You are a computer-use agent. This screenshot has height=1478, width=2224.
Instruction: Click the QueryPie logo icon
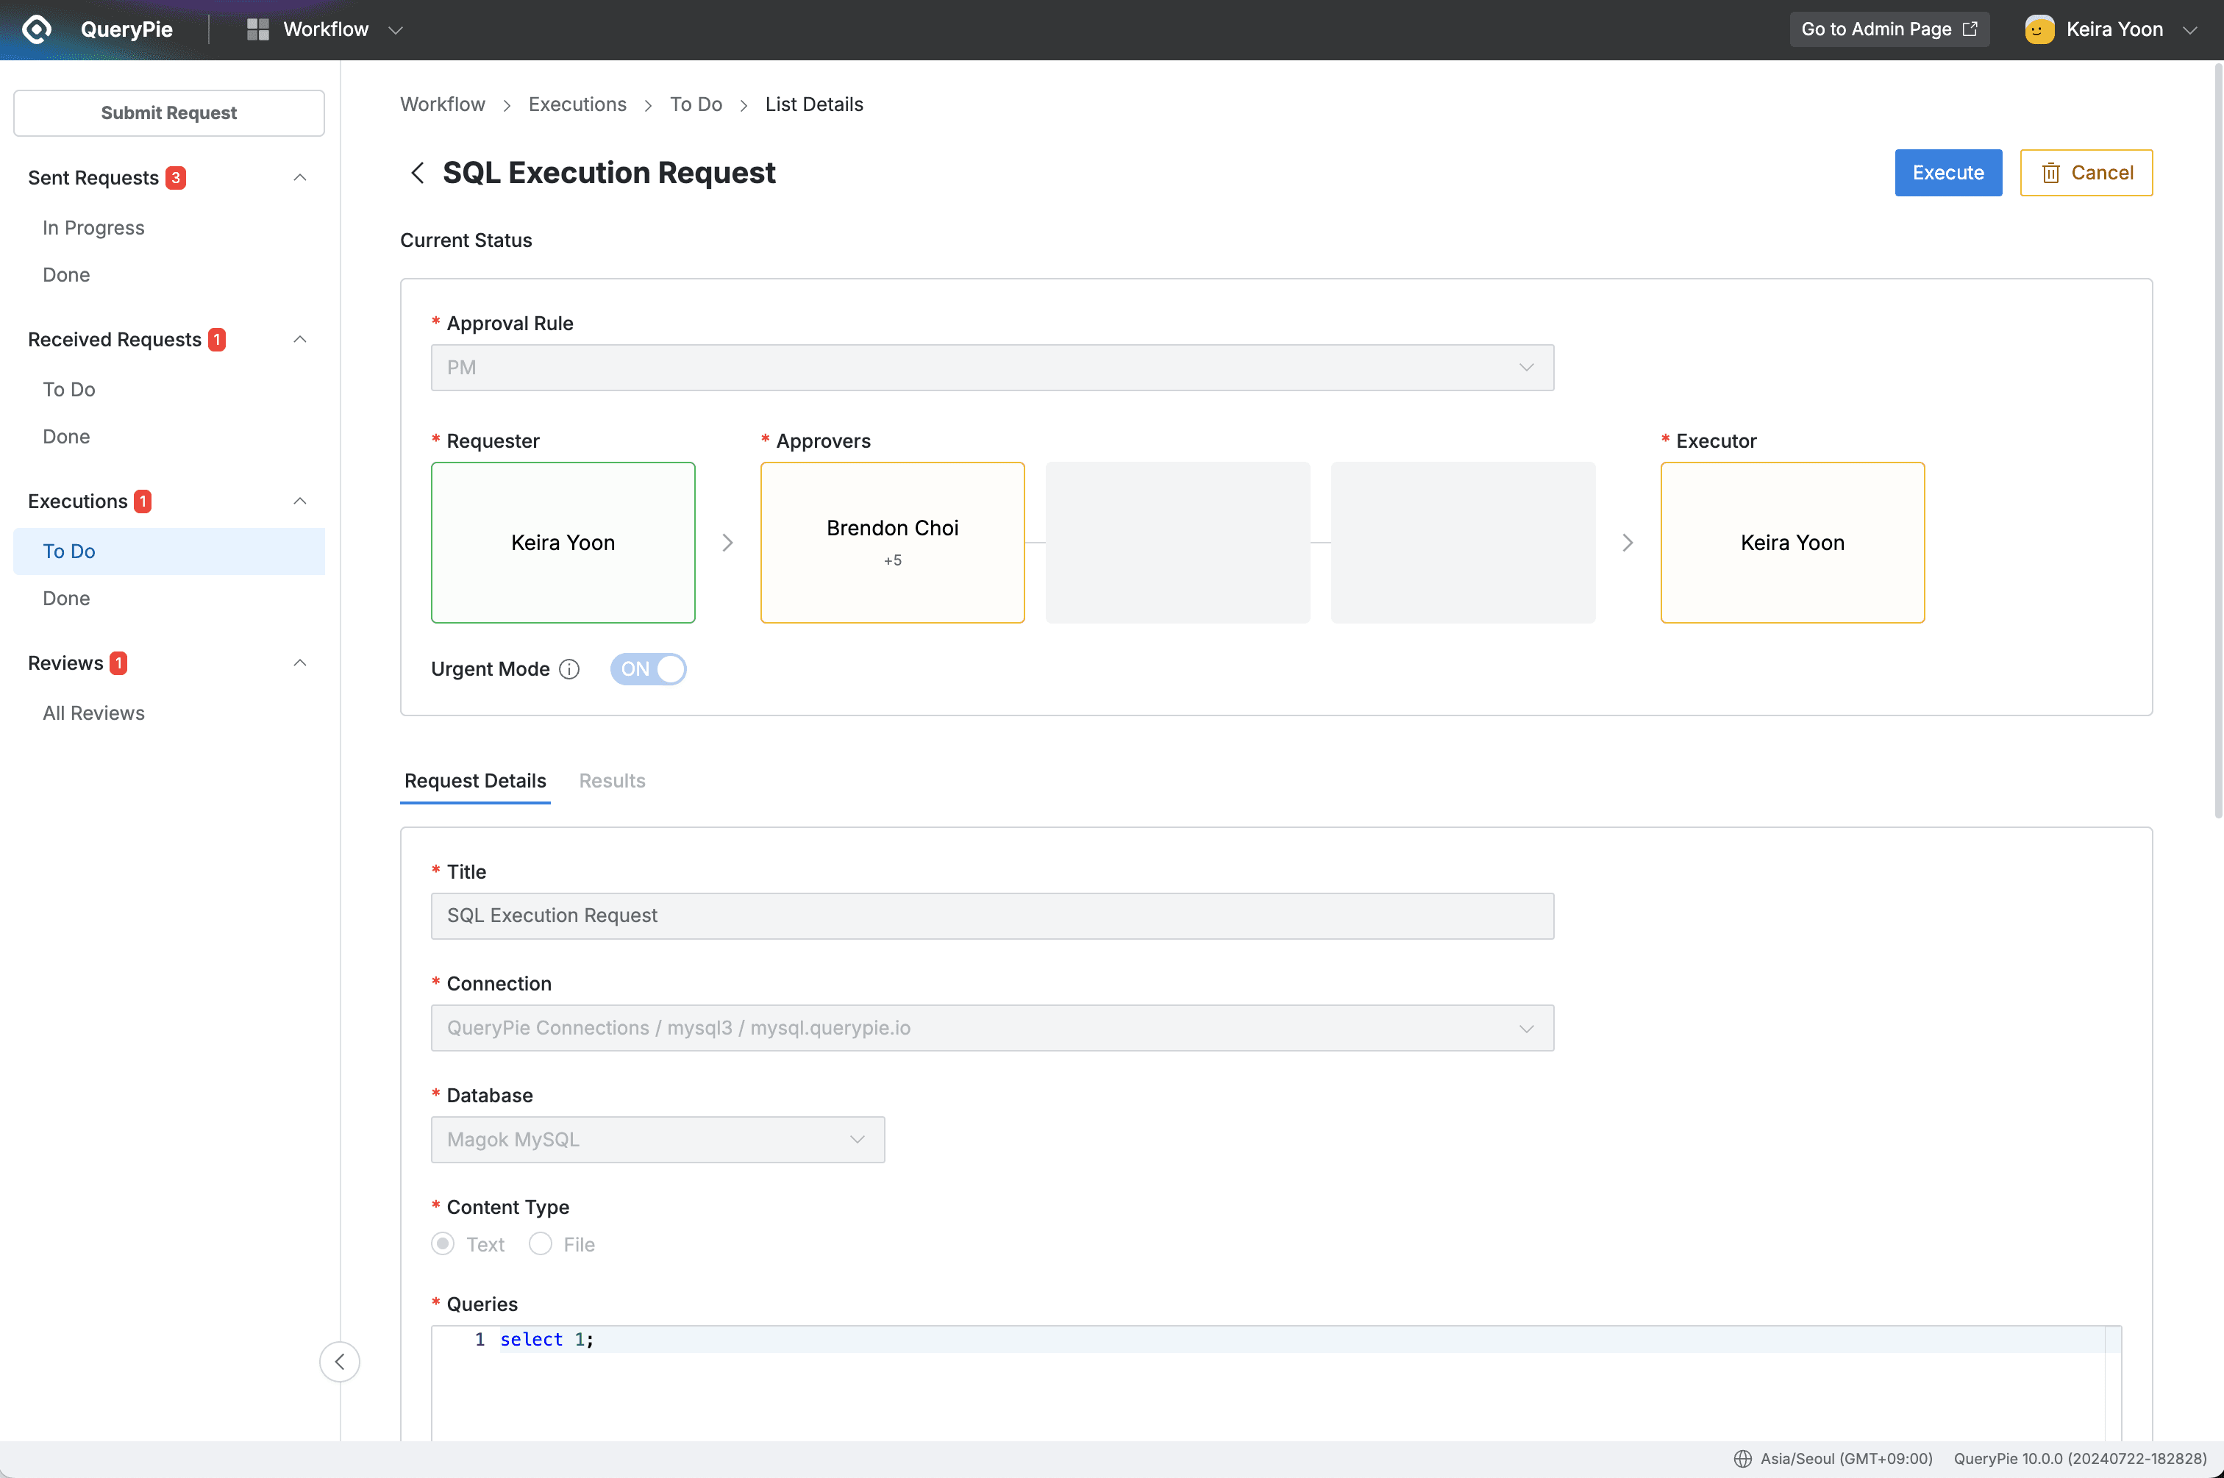[36, 29]
